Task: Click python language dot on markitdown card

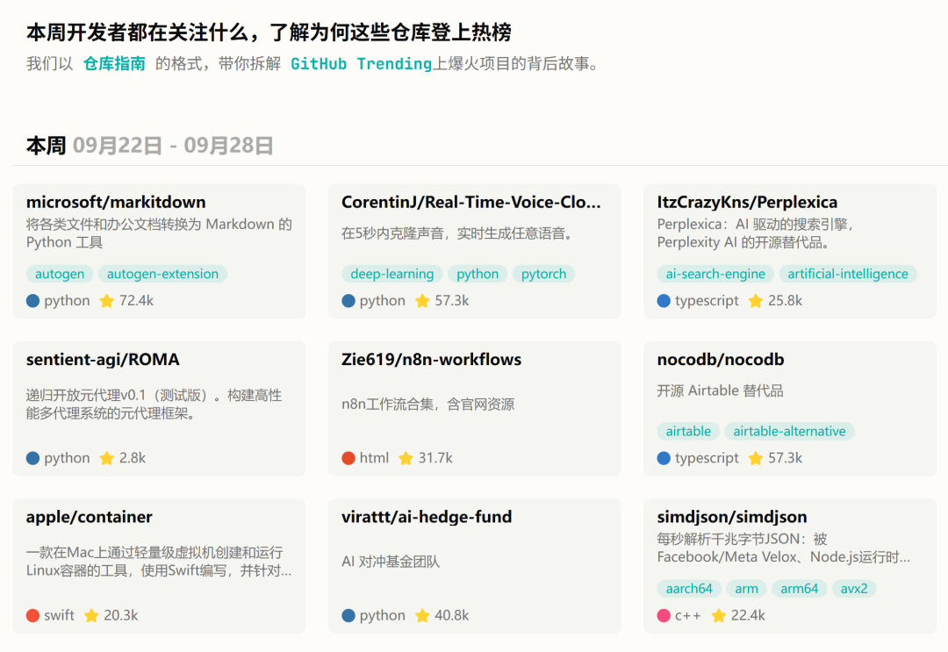Action: click(32, 301)
